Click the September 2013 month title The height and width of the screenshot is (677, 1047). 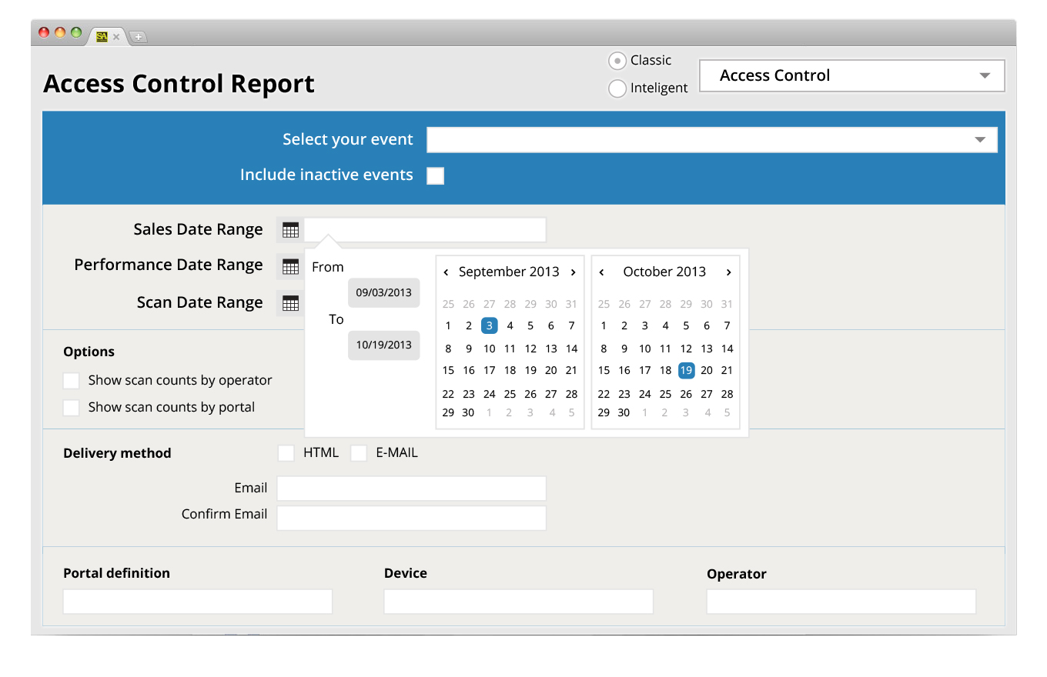tap(509, 272)
